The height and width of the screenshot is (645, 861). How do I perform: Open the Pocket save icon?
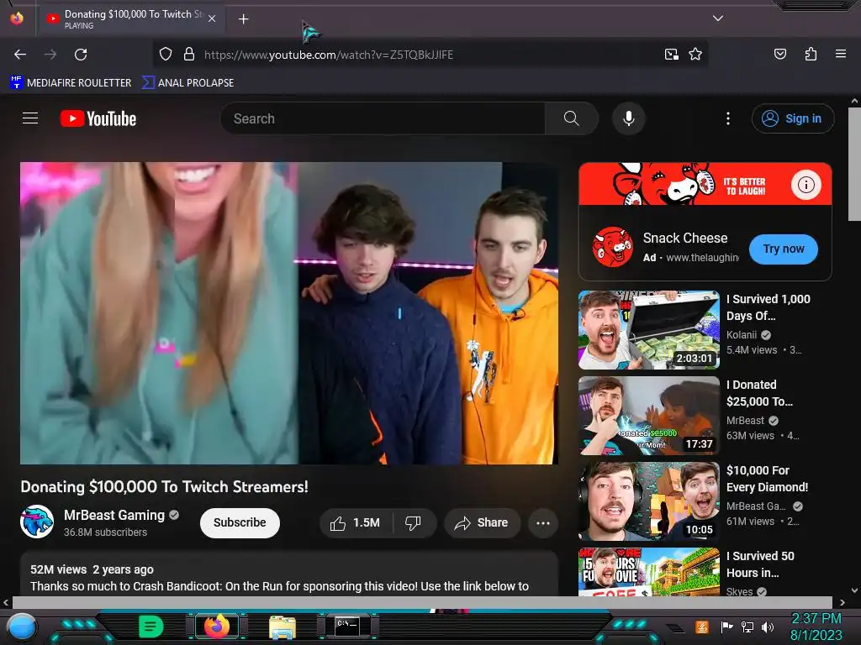[779, 54]
